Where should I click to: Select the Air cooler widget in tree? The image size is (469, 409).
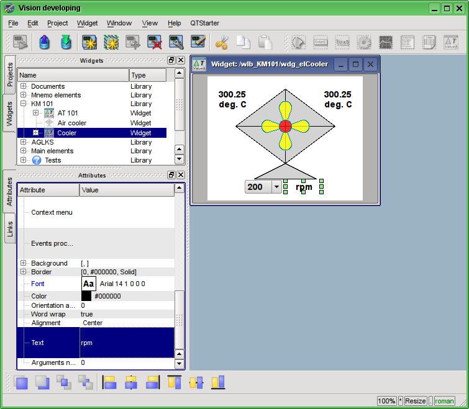pos(71,123)
